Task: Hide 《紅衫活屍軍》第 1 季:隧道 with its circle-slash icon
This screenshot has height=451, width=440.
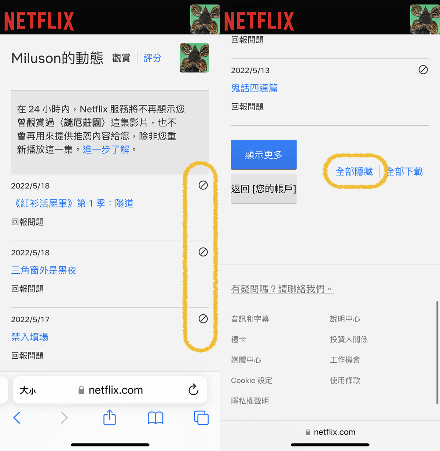Action: click(203, 185)
